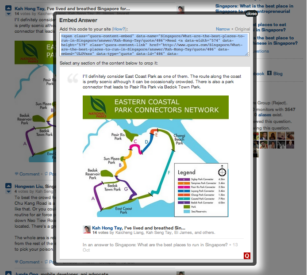
Task: Click the red Quora Q logo
Action: (x=247, y=256)
